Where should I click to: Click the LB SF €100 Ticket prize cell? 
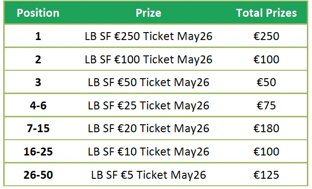(149, 60)
